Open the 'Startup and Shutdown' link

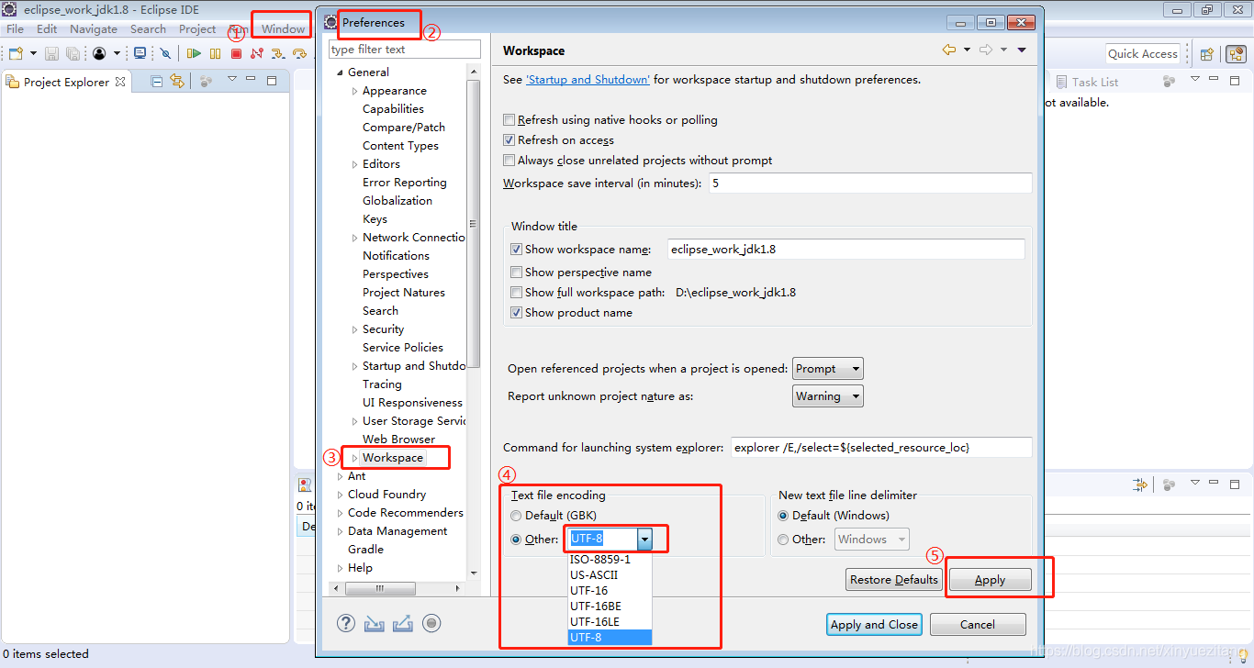pos(588,80)
